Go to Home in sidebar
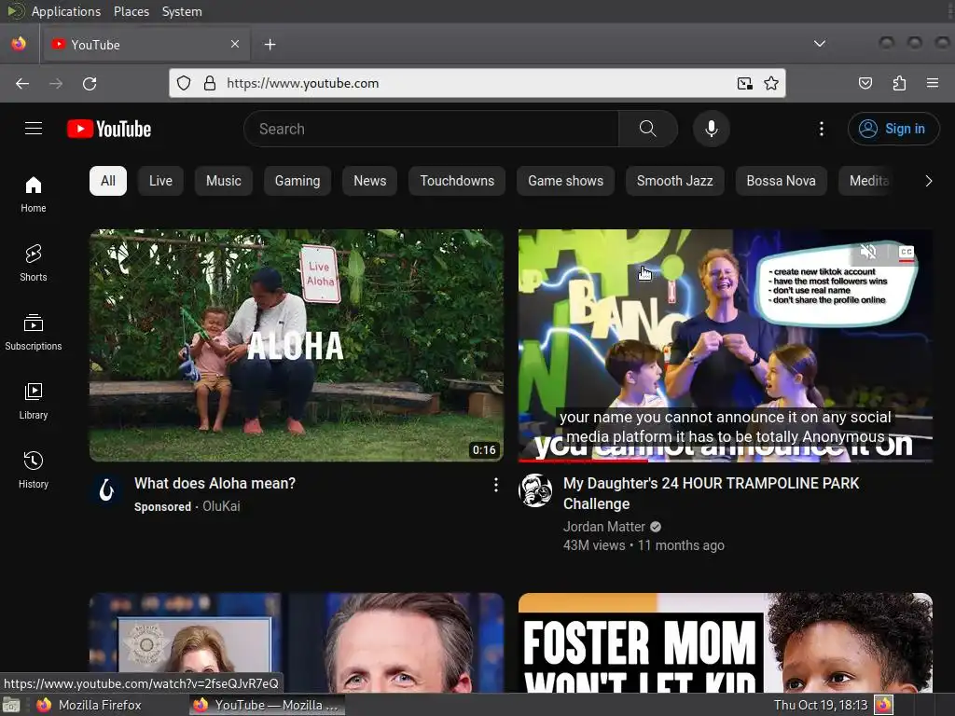955x716 pixels. (x=34, y=194)
